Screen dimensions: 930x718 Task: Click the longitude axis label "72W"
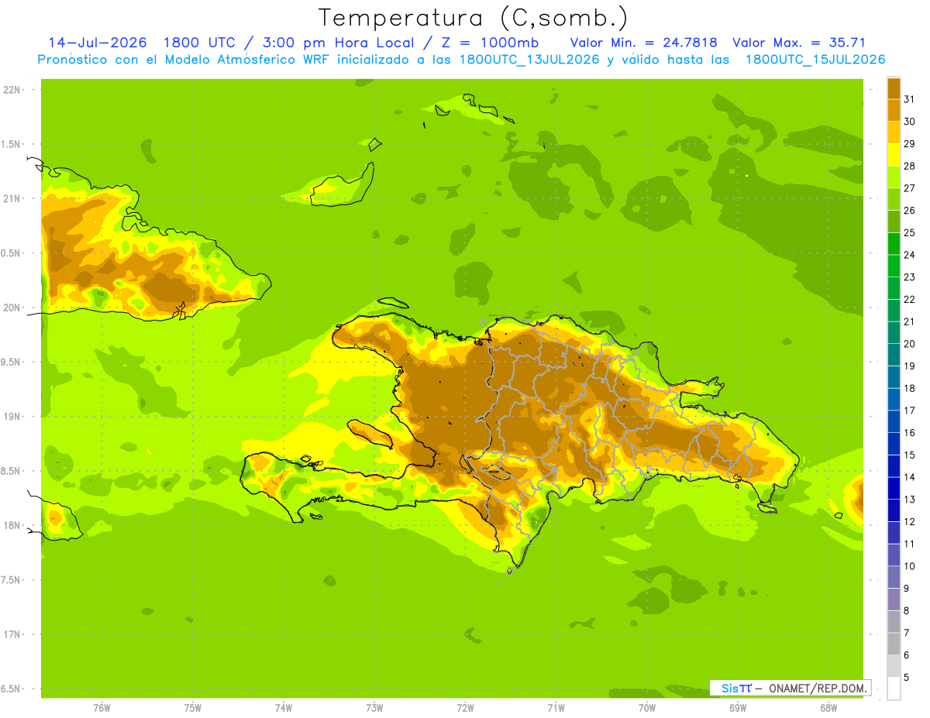(465, 708)
